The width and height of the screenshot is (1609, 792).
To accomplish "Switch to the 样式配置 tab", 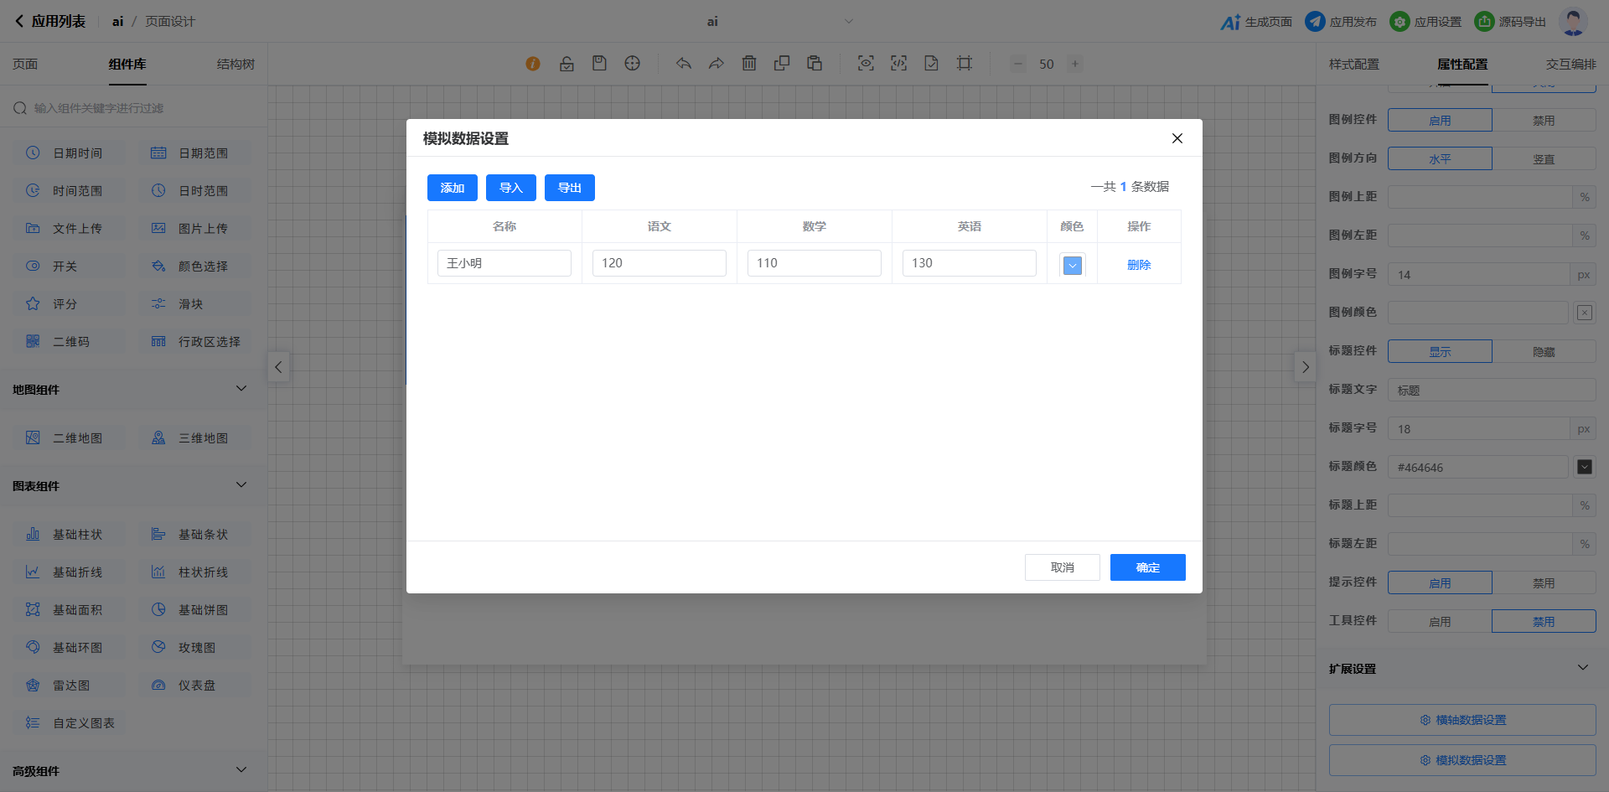I will point(1353,65).
